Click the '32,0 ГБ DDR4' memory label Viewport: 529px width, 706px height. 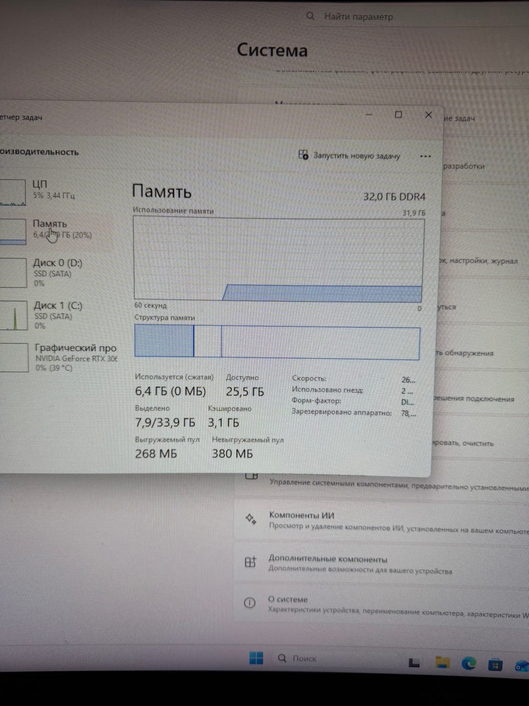click(394, 196)
